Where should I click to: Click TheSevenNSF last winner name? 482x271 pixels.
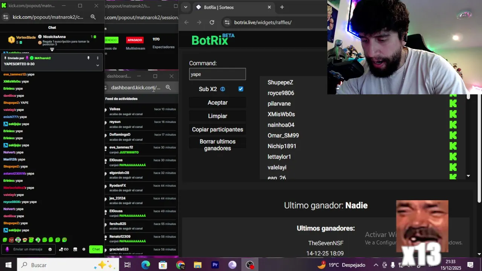pyautogui.click(x=326, y=243)
